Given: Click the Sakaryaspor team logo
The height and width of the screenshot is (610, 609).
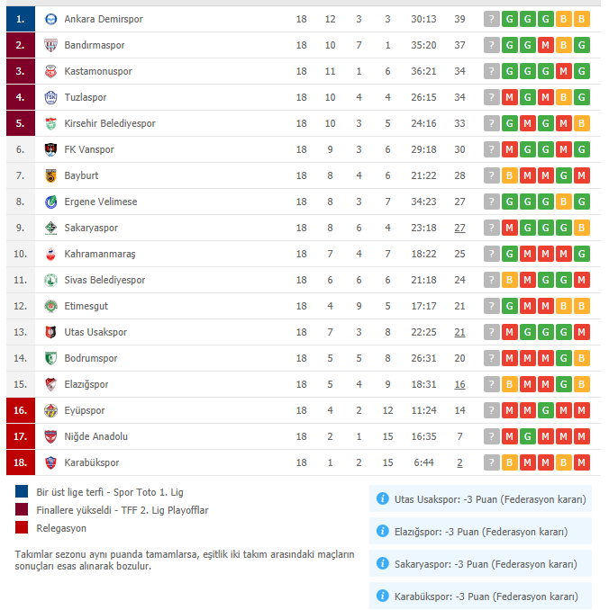Looking at the screenshot, I should [50, 228].
